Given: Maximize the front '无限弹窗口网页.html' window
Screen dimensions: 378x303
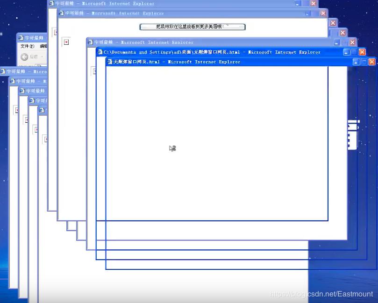Looking at the screenshot, I should click(364, 62).
